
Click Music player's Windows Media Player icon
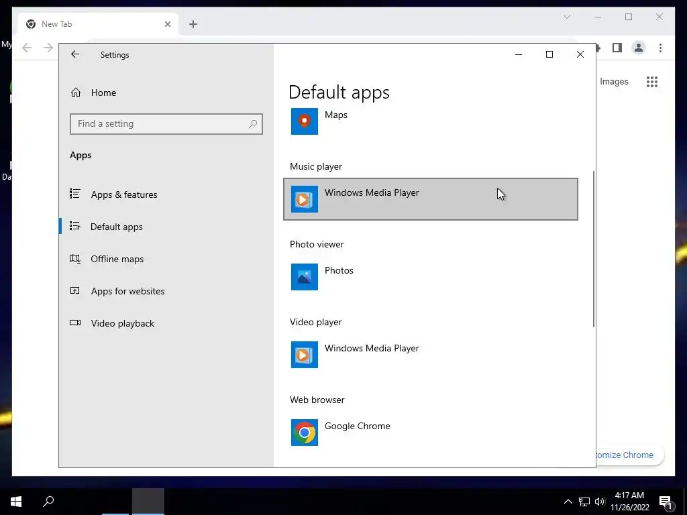pos(305,199)
